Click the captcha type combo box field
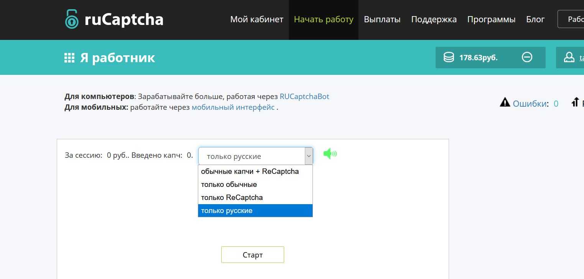 point(255,156)
